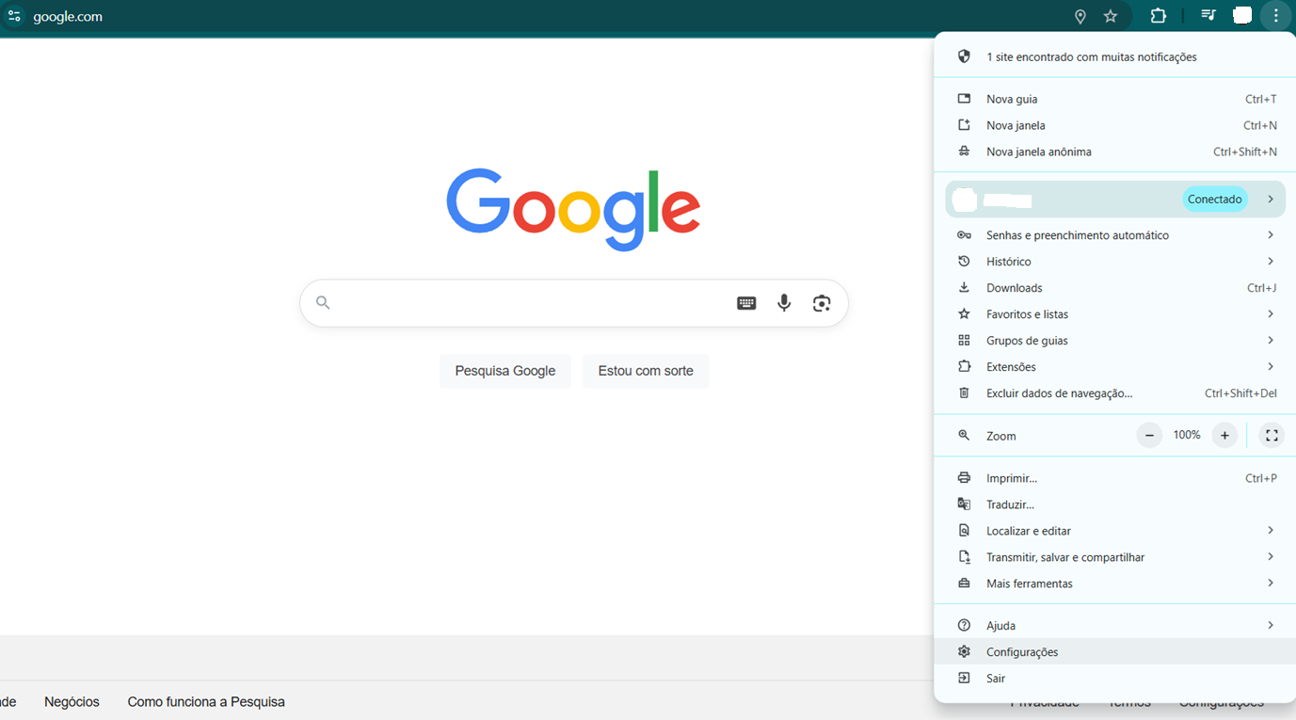The width and height of the screenshot is (1296, 720).
Task: Click the site information icon beside google.com
Action: [x=14, y=16]
